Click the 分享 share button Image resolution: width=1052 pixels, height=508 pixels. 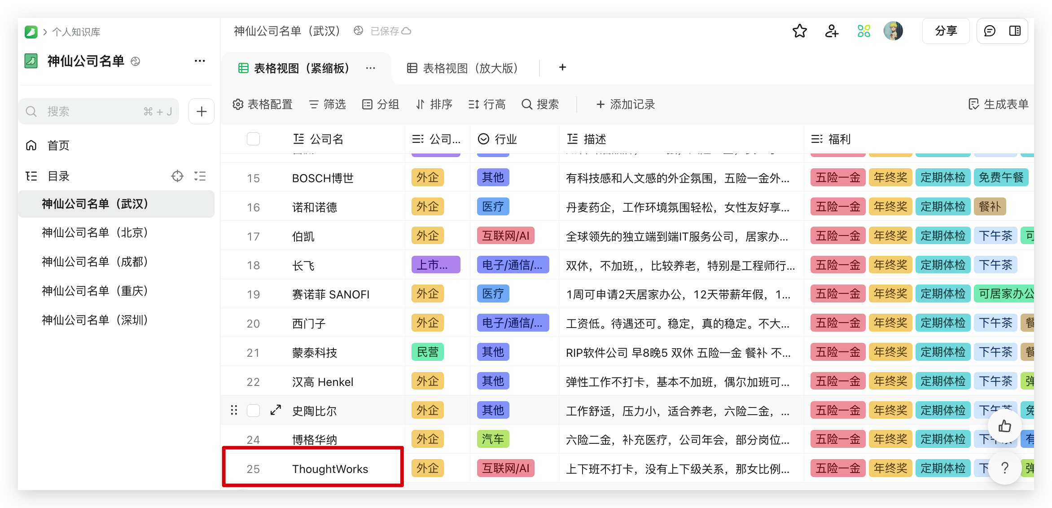pos(946,31)
